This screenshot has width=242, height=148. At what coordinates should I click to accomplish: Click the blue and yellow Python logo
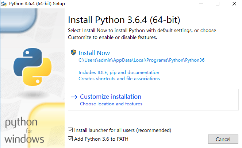pos(30,66)
